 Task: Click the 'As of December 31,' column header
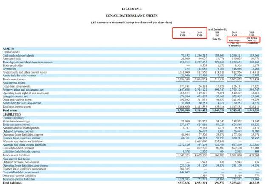click(217, 29)
